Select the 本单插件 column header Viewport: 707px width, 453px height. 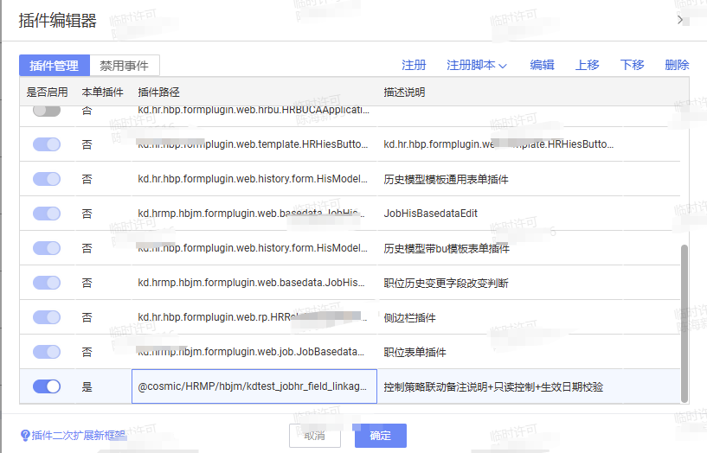(x=102, y=93)
